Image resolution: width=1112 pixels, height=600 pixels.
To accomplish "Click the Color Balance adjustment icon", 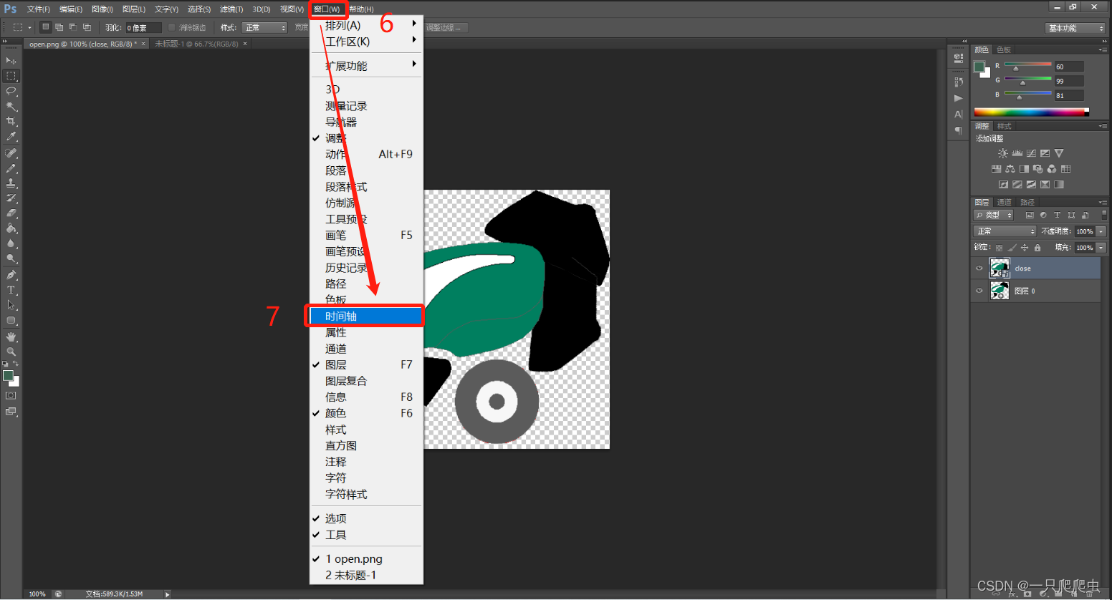I will (x=1010, y=169).
